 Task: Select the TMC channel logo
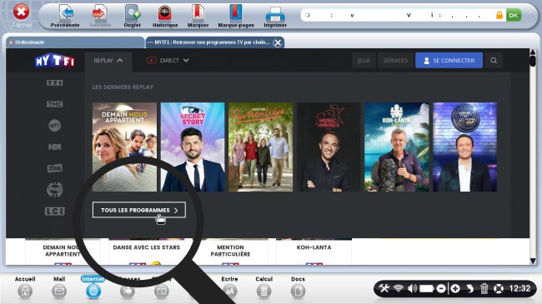pyautogui.click(x=54, y=104)
